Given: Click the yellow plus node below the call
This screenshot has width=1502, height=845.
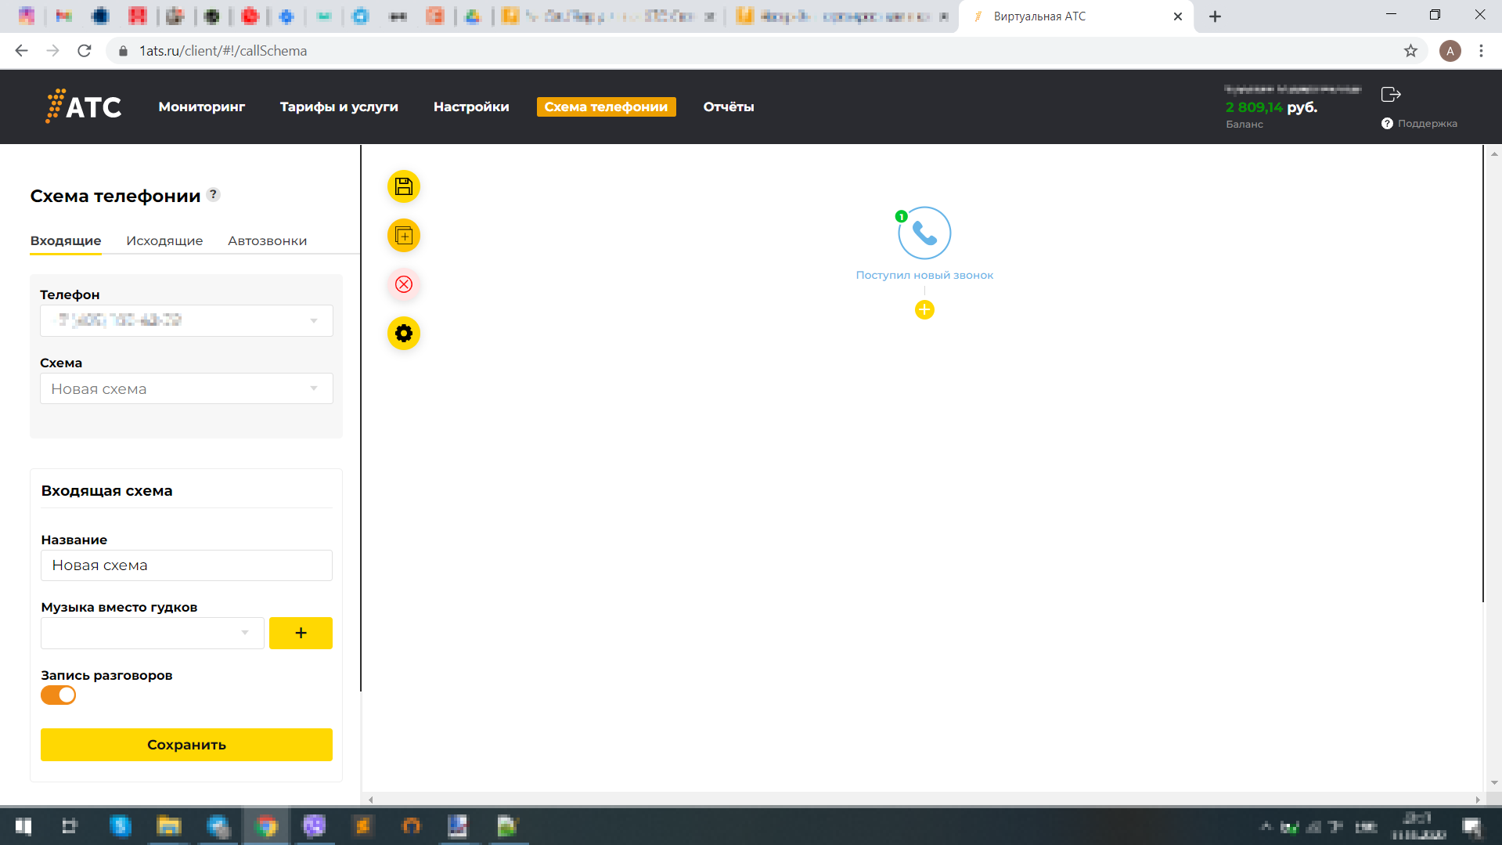Looking at the screenshot, I should tap(924, 310).
